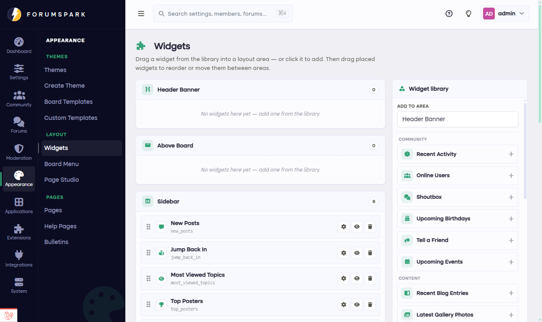This screenshot has height=322, width=542.
Task: Hide the Top Posters widget
Action: [357, 305]
